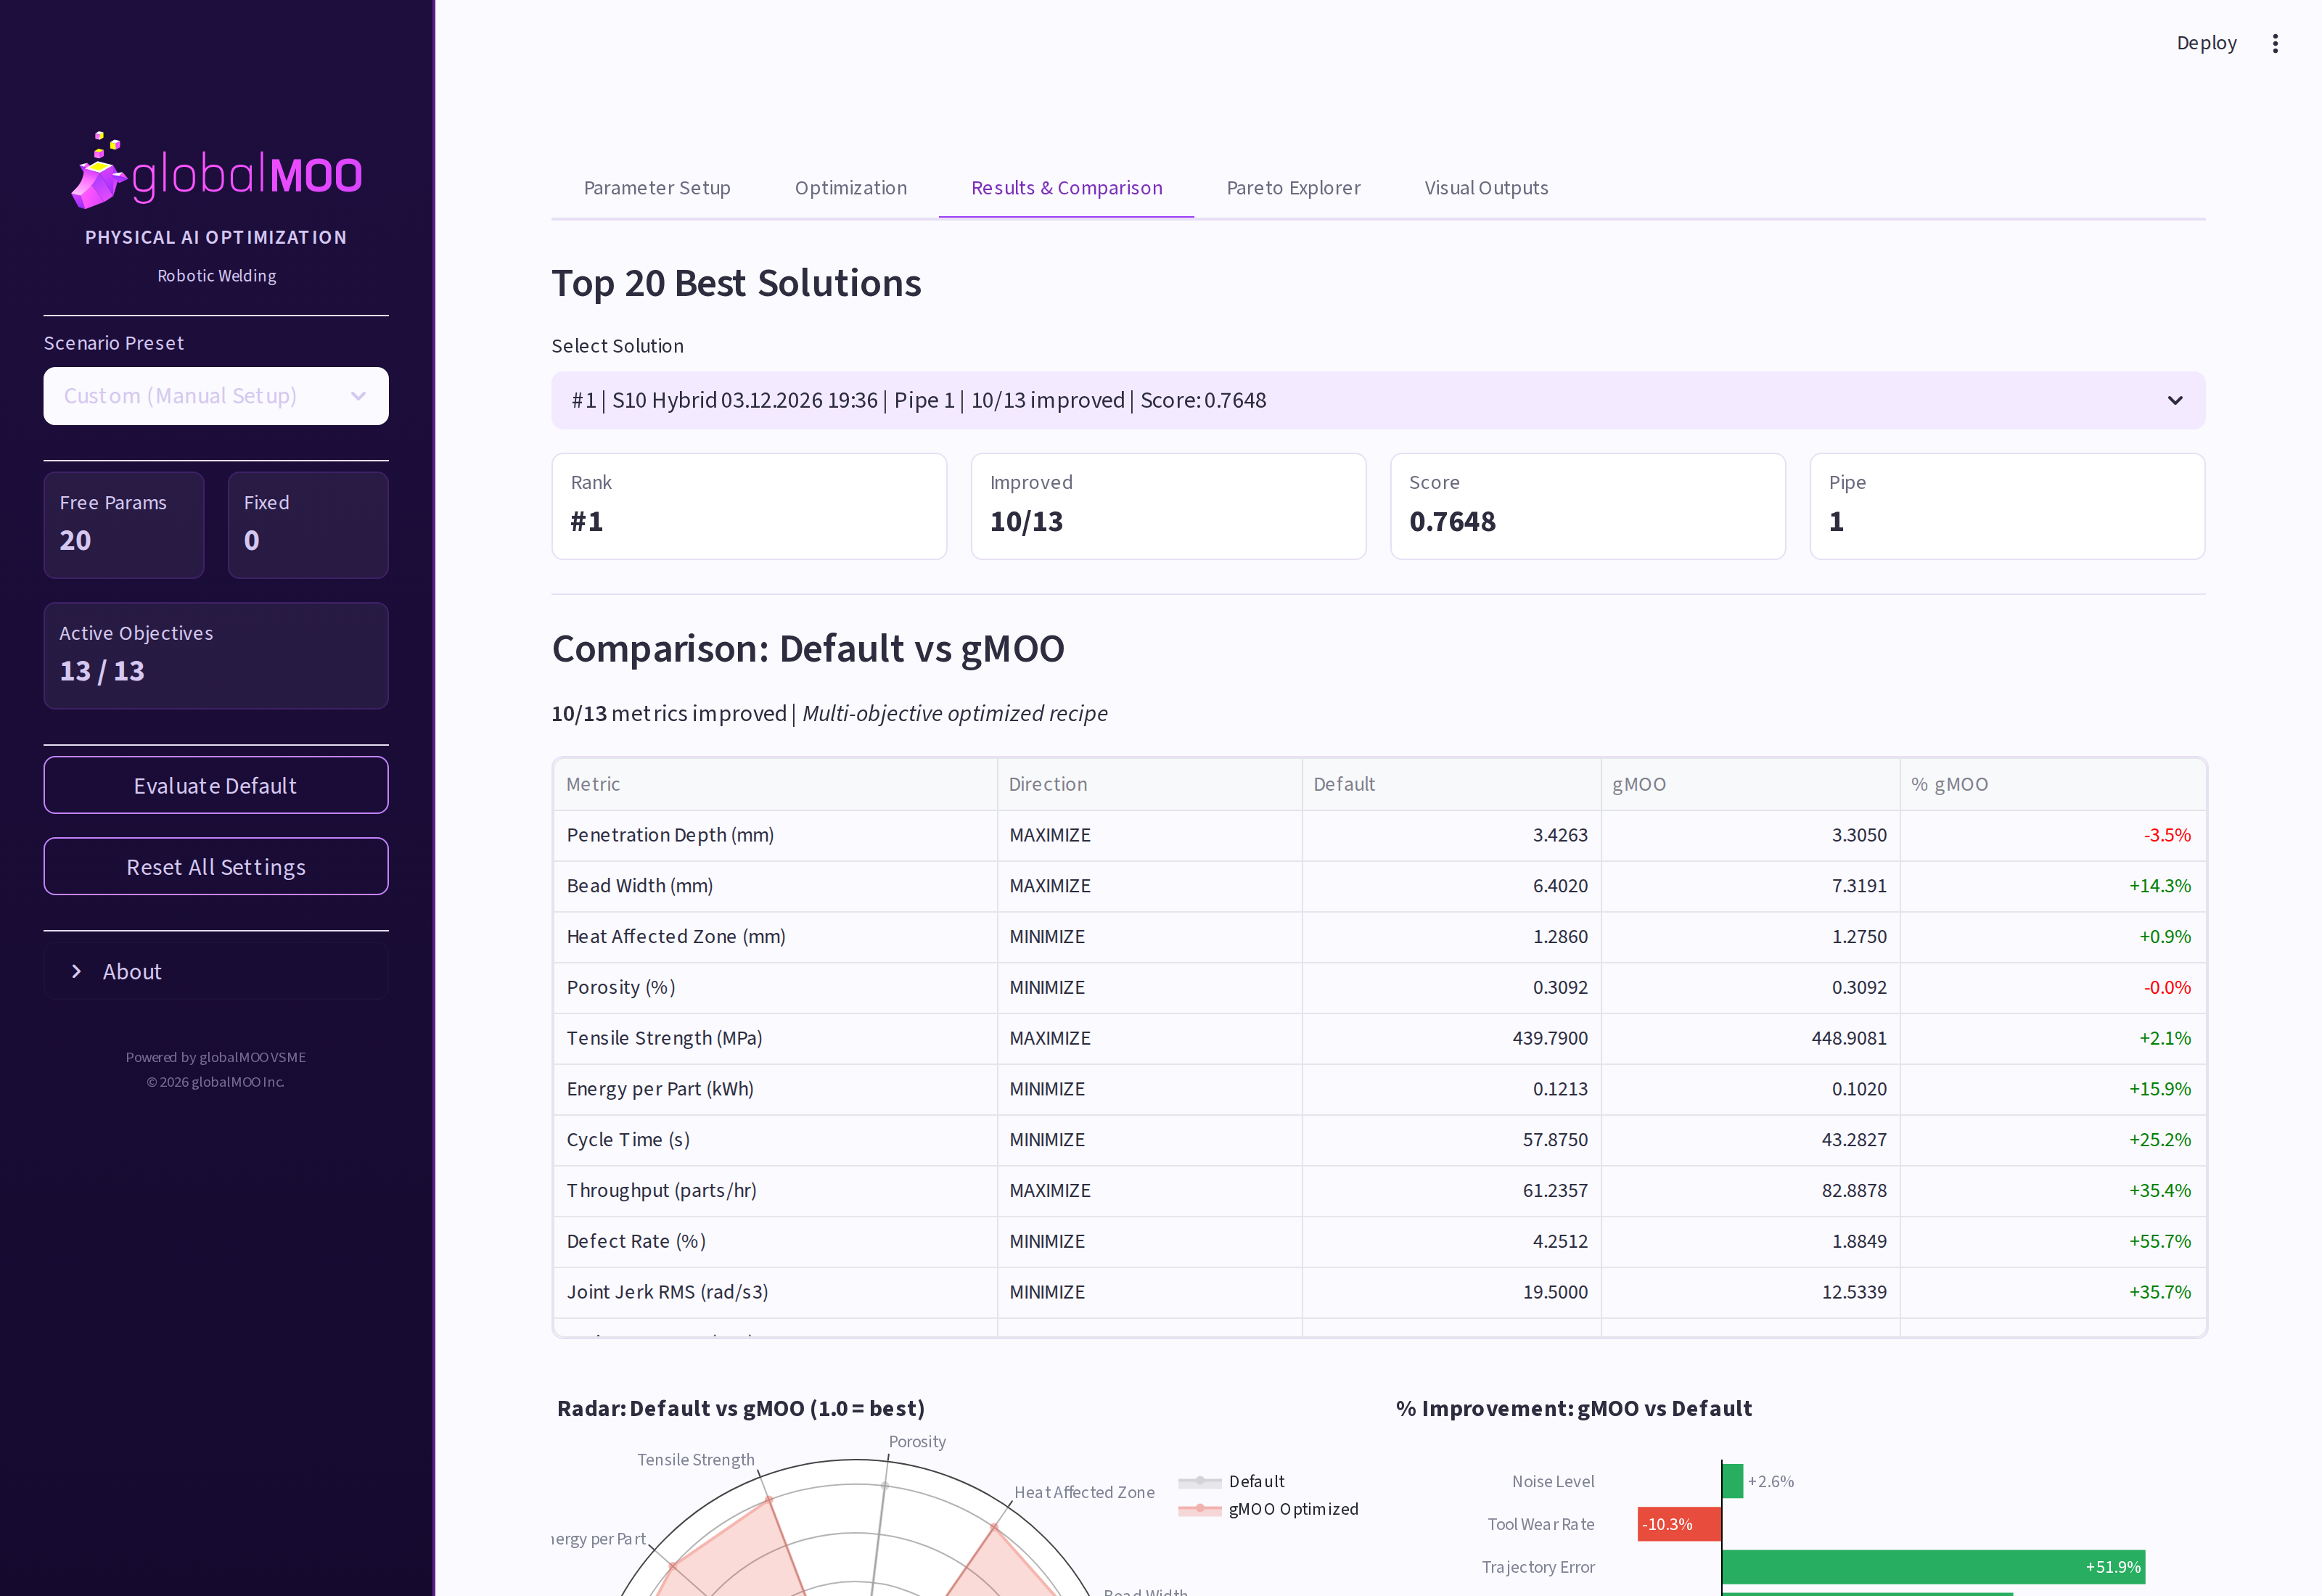Click the Fixed 0 card
Screen dimensions: 2322x1596
(308, 525)
